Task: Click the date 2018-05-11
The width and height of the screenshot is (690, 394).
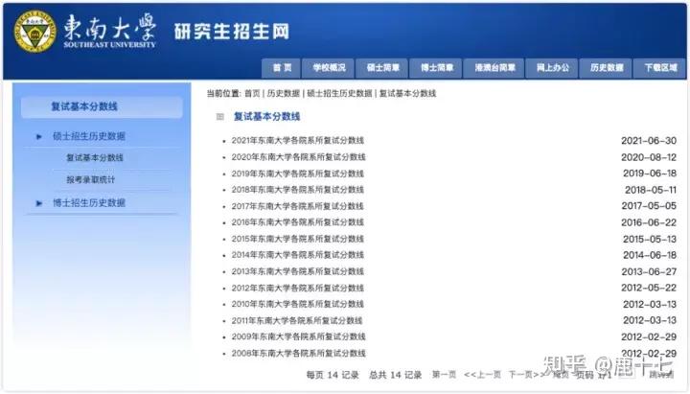Action: pos(651,190)
